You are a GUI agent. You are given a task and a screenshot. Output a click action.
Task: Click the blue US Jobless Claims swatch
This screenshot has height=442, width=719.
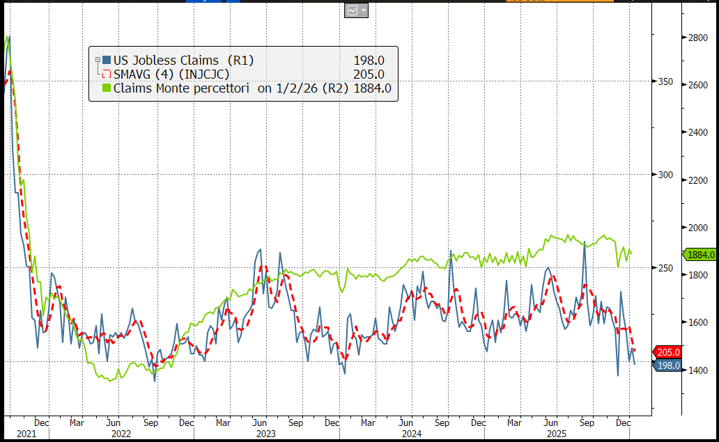(x=107, y=61)
